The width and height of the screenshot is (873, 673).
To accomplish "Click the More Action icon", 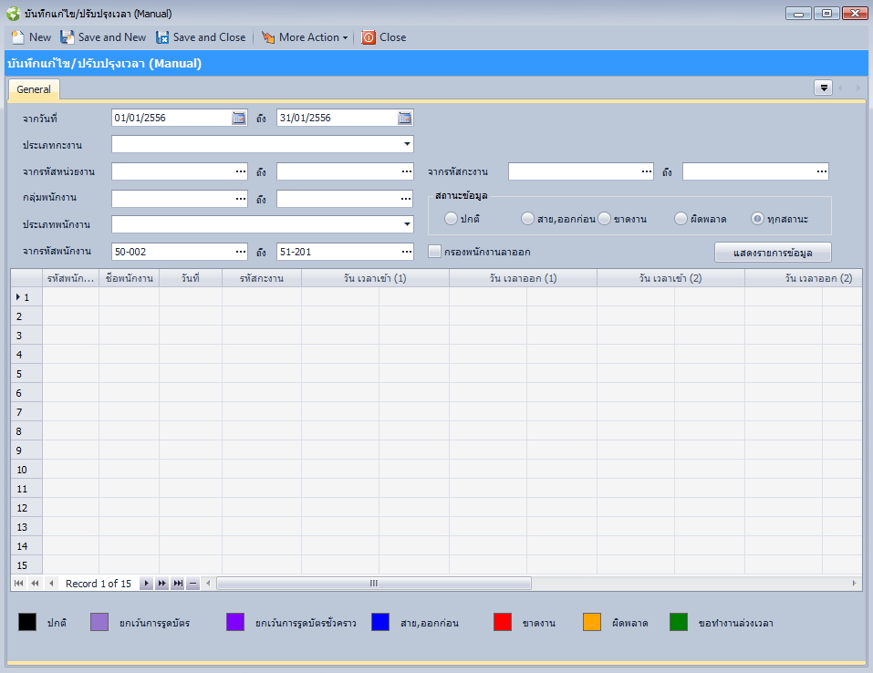I will 268,37.
